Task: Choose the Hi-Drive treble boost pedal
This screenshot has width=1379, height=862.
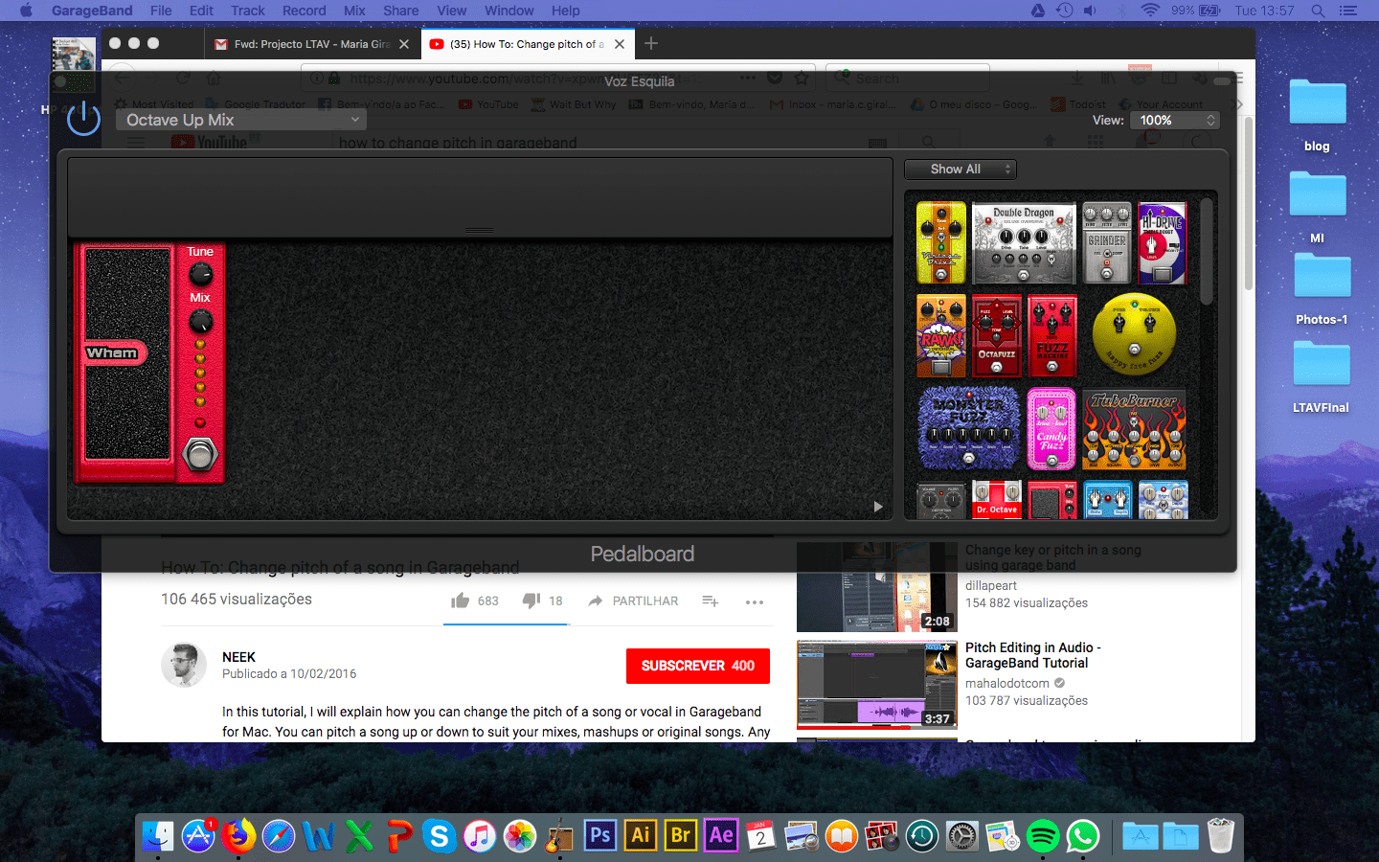Action: point(1162,243)
